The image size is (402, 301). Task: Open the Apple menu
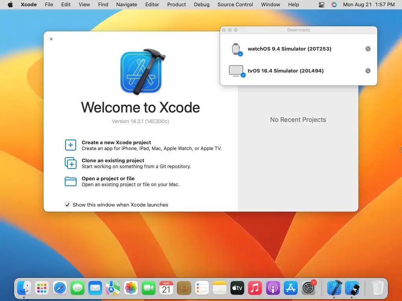[x=10, y=5]
